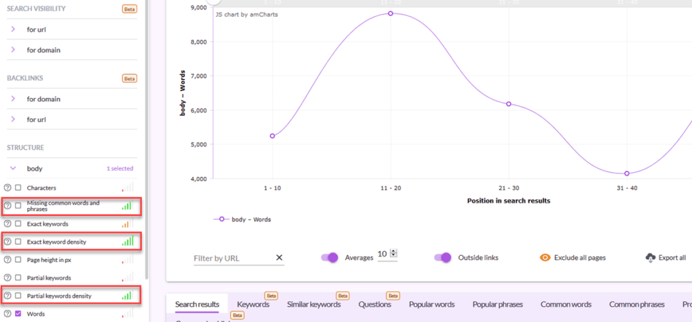Click Exclude all pages label
Viewport: 692px width, 322px height.
580,258
